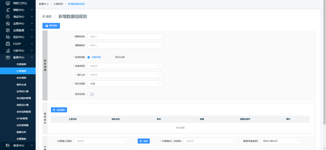This screenshot has width=326, height=150.
Task: Click the 分析中心 chart icon
Action: 8,51
